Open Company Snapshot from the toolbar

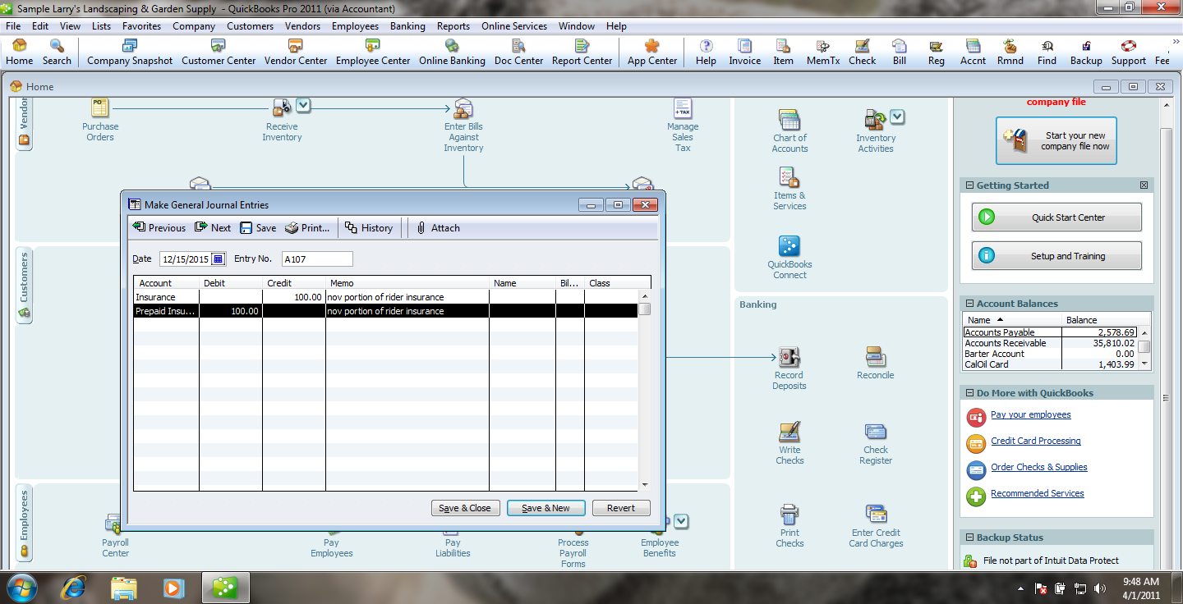coord(130,52)
